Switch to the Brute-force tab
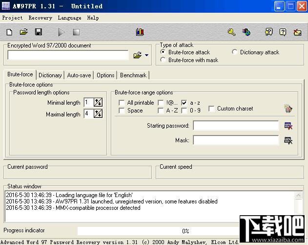 click(20, 74)
